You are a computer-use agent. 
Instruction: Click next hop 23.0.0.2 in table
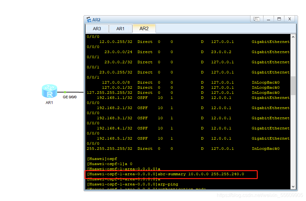(221, 52)
